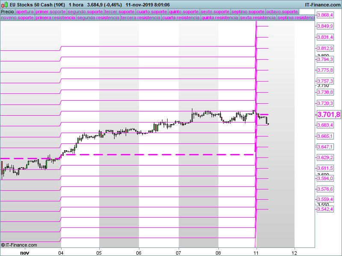Click the 04 date marker on time axis
This screenshot has width=342, height=256.
(61, 253)
